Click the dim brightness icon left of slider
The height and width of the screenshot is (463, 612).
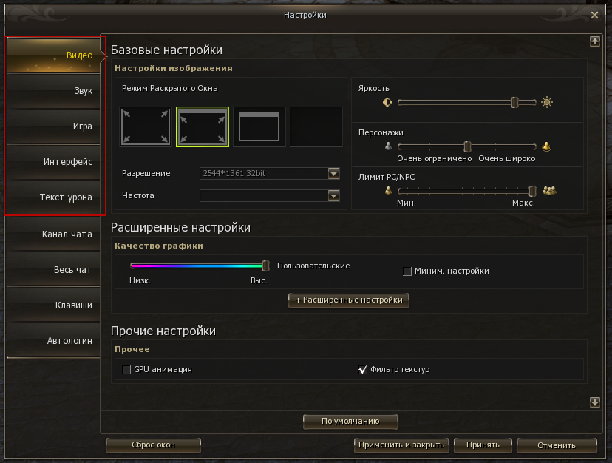click(x=387, y=103)
